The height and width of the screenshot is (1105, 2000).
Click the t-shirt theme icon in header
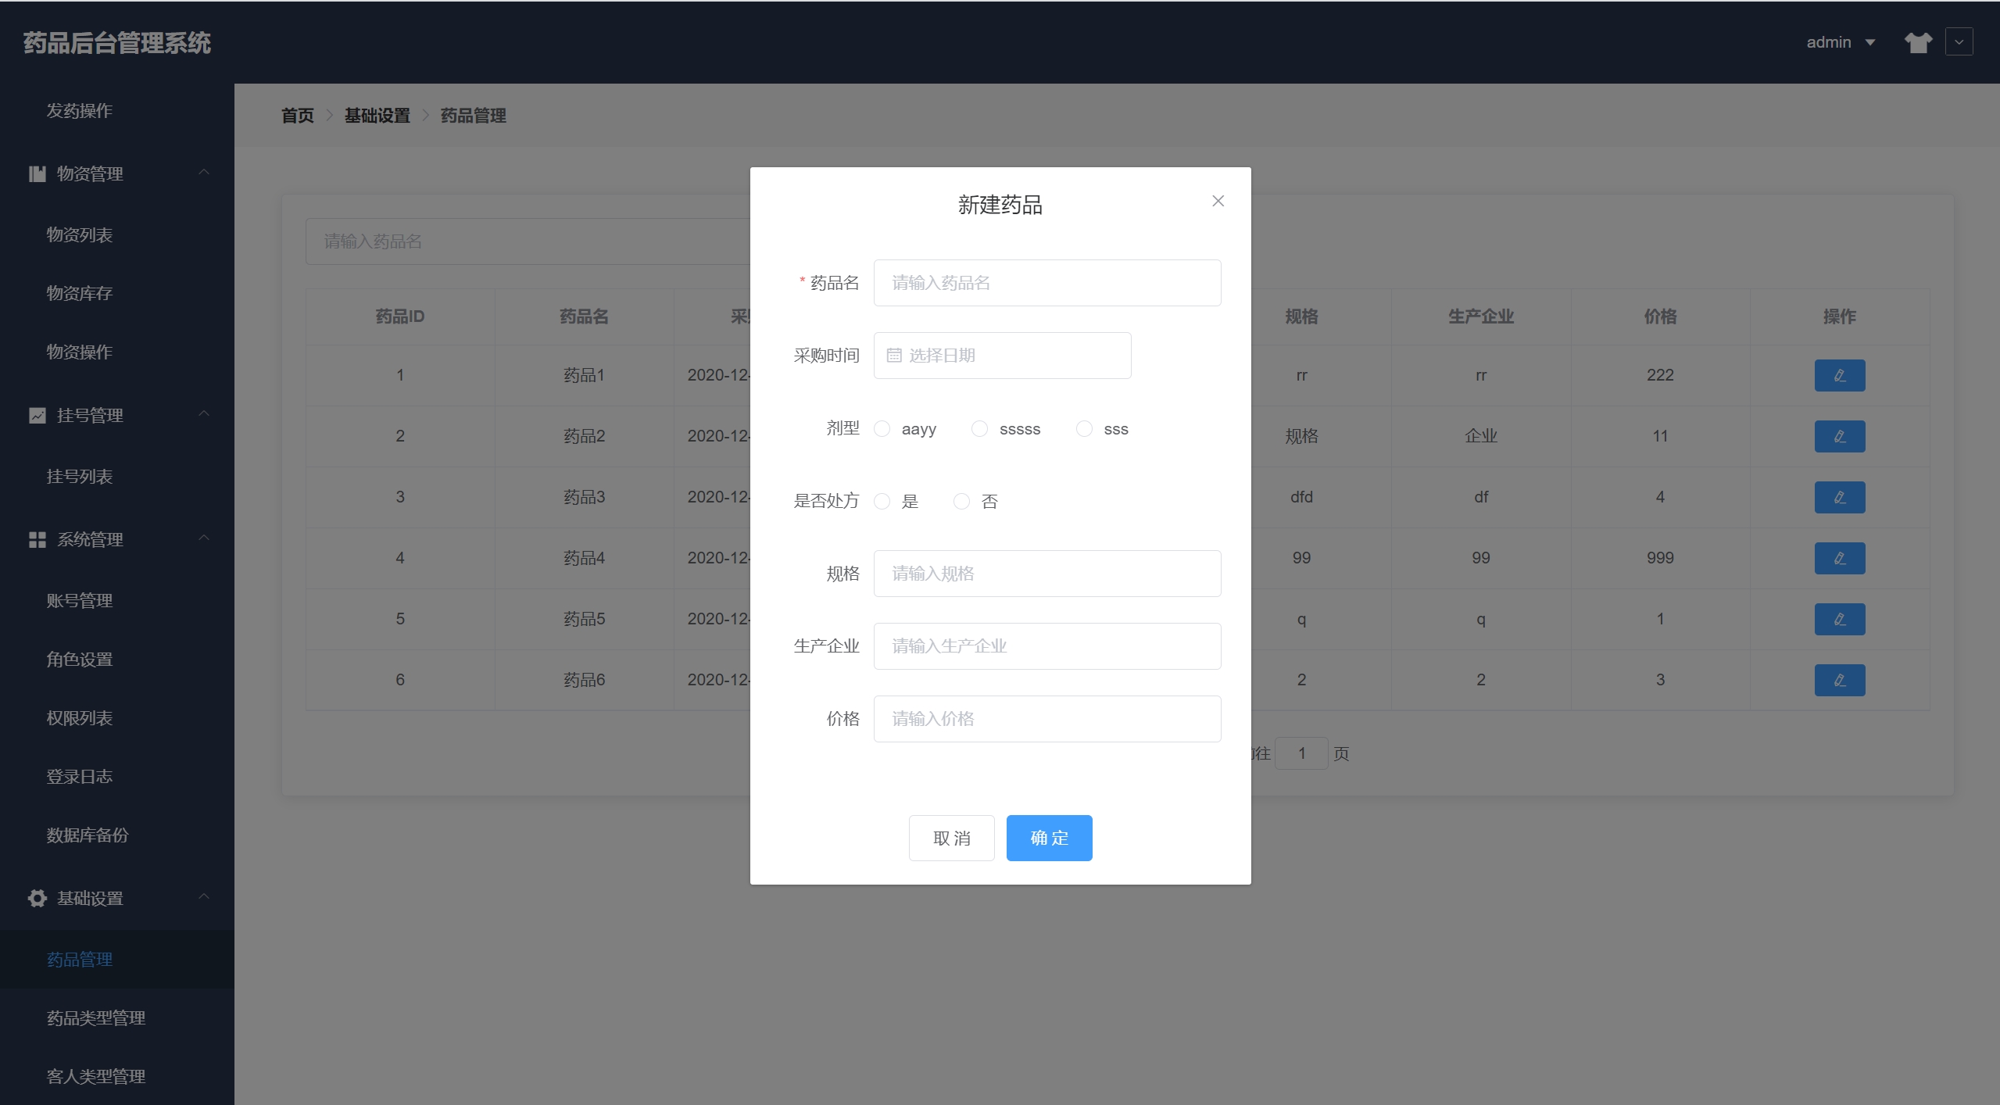[1917, 42]
